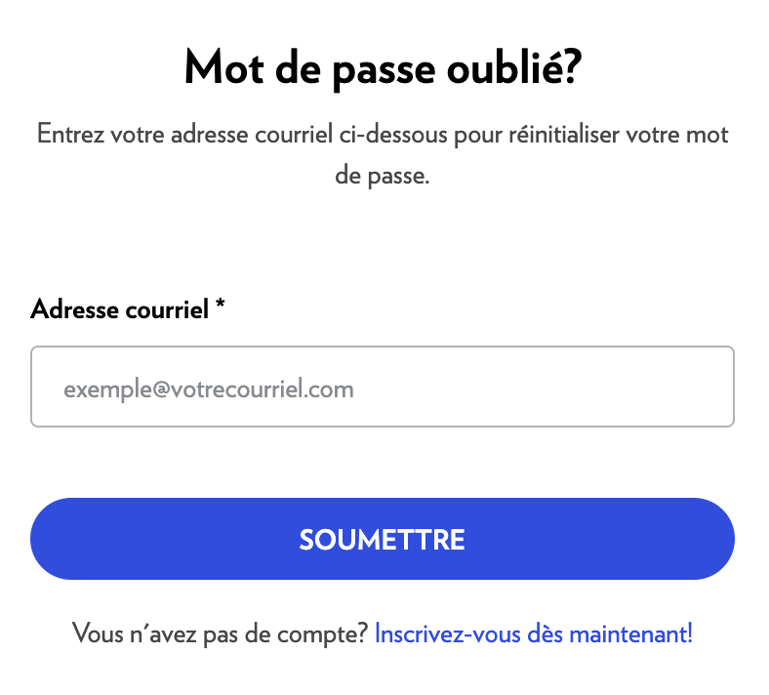
Task: Focus the exemple@votrecourriel.com placeholder field
Action: (x=209, y=389)
